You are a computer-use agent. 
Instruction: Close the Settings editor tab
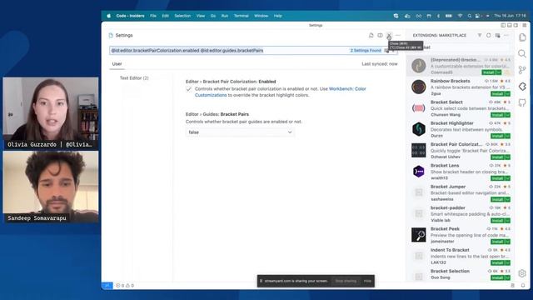pos(389,35)
